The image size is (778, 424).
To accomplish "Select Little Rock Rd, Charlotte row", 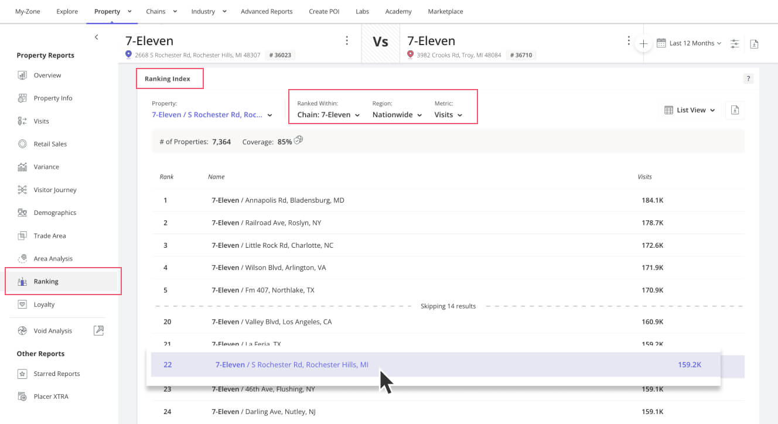I will click(448, 245).
